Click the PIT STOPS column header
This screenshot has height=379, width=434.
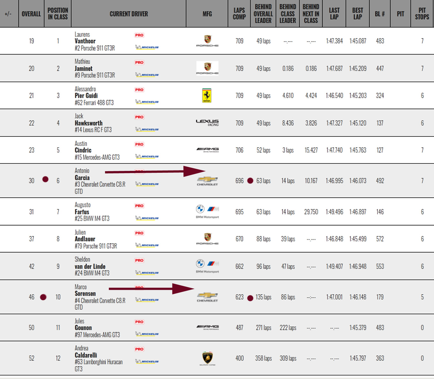[x=422, y=14]
